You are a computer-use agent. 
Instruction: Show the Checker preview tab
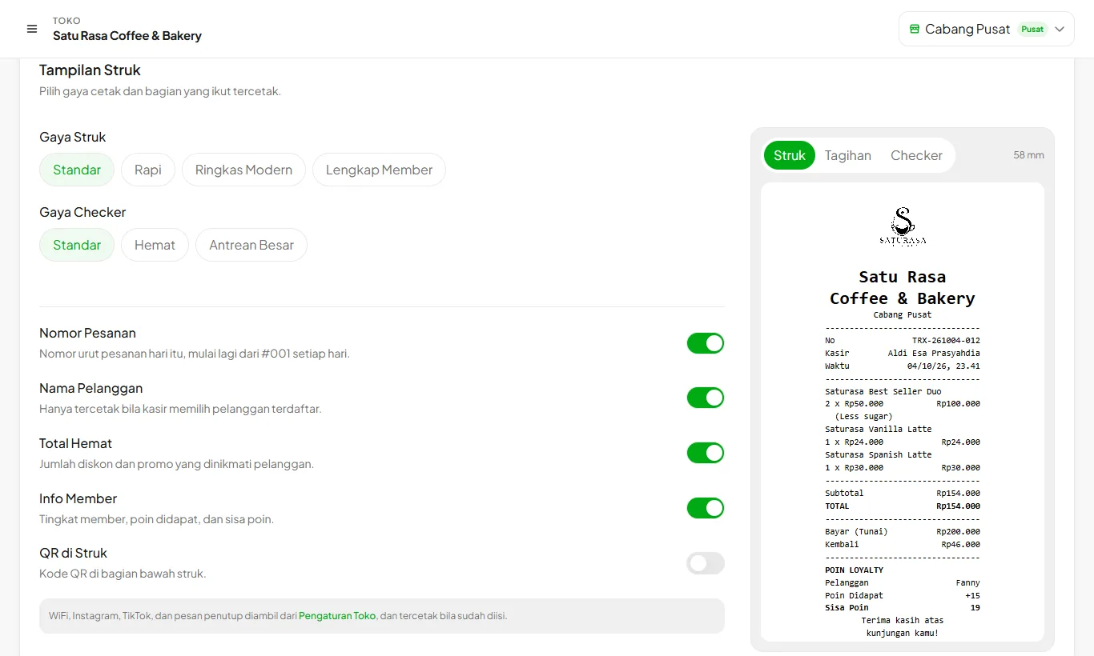[x=916, y=155]
